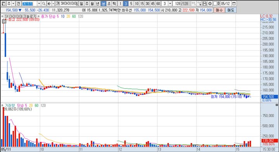279x152 pixels.
Task: Click the 15:30:00 time label
Action: click(269, 149)
